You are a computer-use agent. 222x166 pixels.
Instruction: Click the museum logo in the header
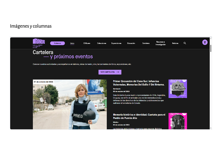point(39,43)
